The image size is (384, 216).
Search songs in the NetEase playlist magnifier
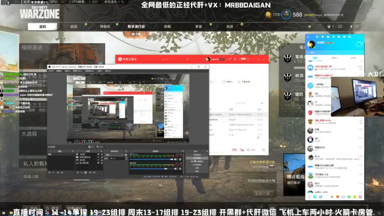pyautogui.click(x=262, y=103)
